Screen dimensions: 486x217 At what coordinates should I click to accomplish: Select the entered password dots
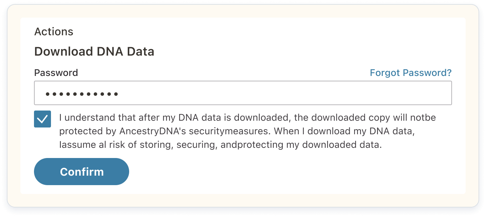[x=82, y=93]
